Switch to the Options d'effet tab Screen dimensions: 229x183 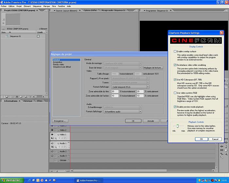tap(90, 10)
